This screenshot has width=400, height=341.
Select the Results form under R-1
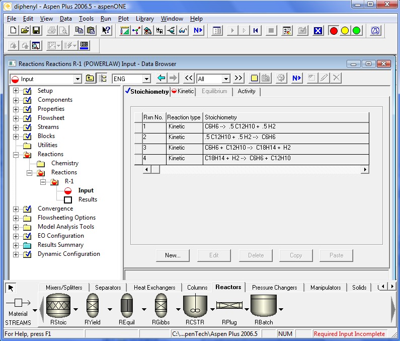click(88, 199)
